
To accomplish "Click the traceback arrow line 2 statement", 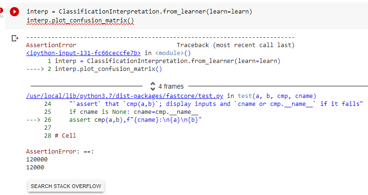I will (x=108, y=69).
